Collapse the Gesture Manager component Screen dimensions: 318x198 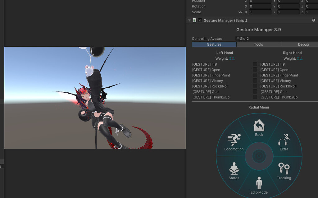tap(189, 20)
